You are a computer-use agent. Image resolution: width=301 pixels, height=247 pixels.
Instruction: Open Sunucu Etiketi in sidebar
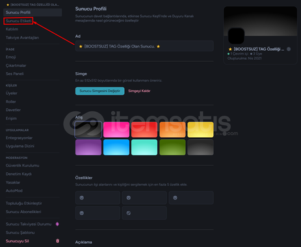pos(19,21)
